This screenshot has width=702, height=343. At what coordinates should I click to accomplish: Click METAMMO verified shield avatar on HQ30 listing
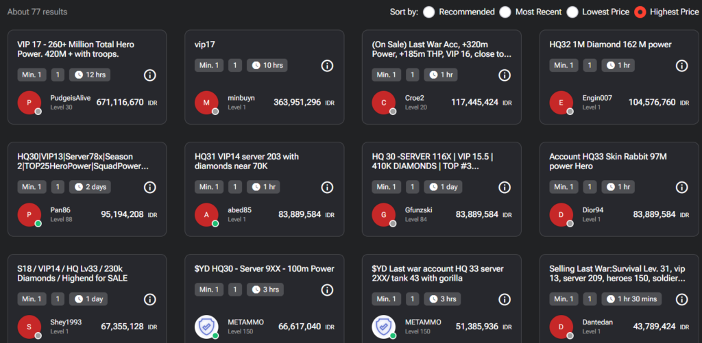(x=207, y=327)
